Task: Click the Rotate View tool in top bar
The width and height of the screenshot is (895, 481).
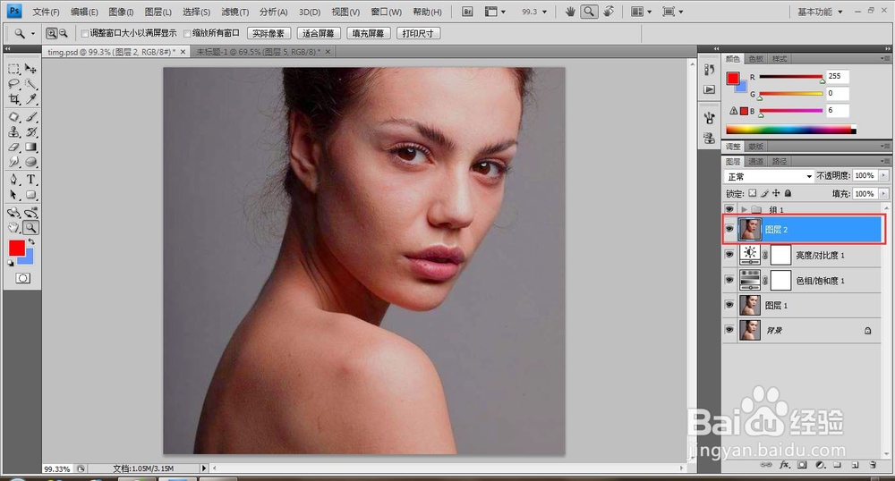Action: coord(609,12)
